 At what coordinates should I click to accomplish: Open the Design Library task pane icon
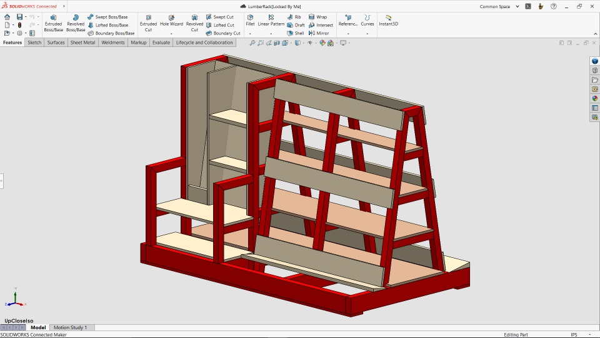pyautogui.click(x=594, y=71)
